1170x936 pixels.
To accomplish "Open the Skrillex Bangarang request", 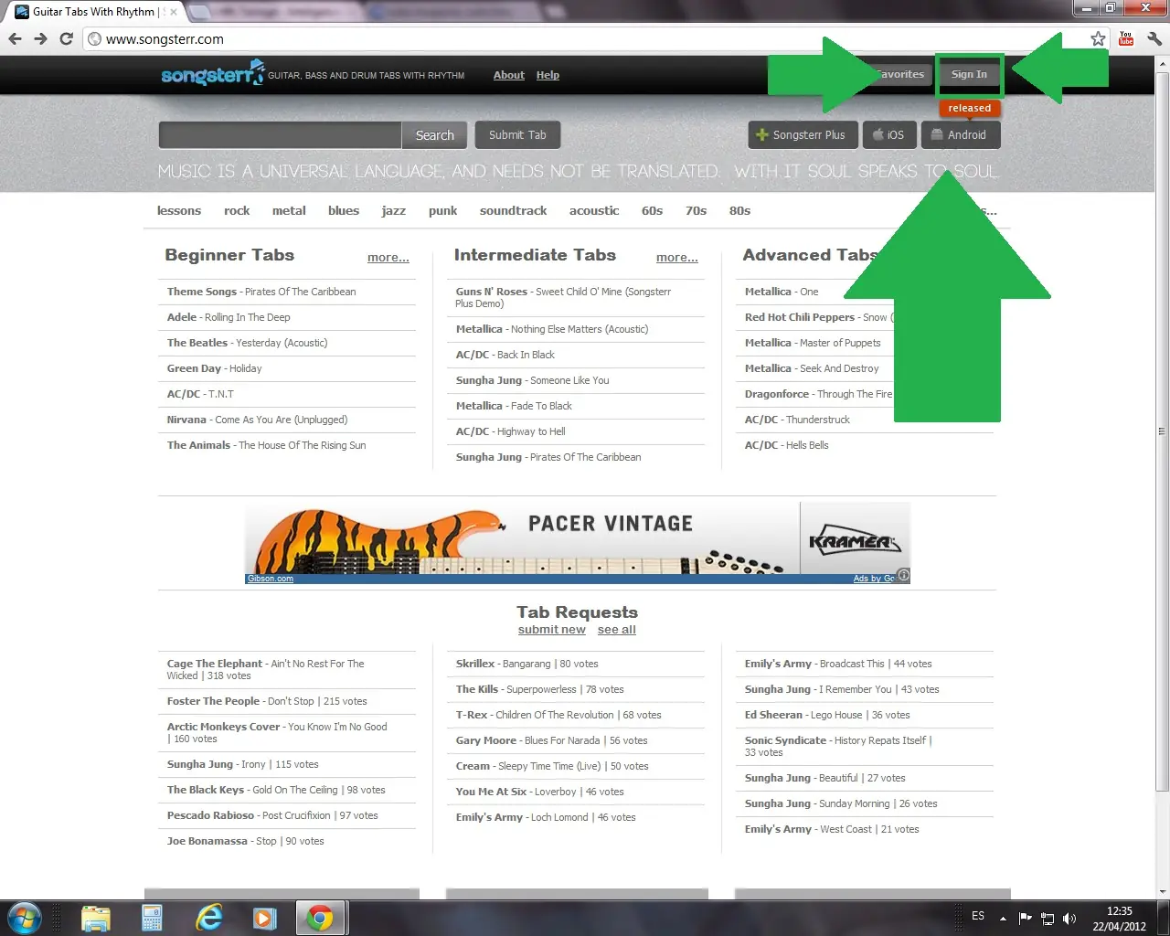I will click(x=527, y=664).
